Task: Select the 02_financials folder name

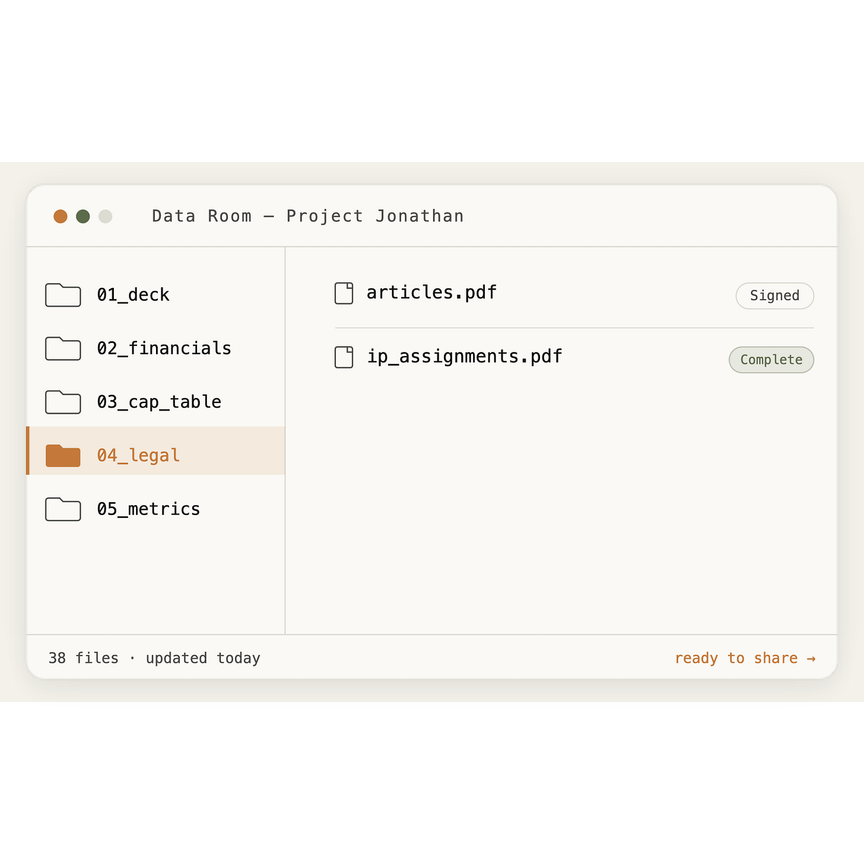Action: 164,348
